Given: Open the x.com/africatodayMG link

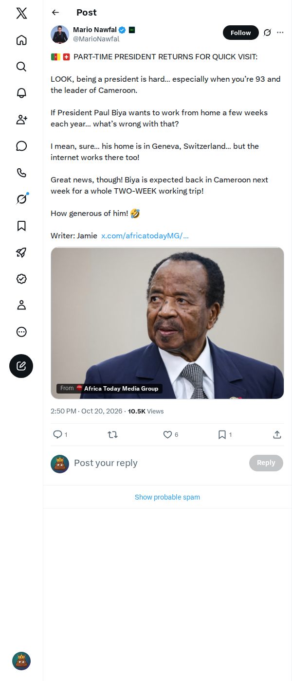Looking at the screenshot, I should (145, 235).
